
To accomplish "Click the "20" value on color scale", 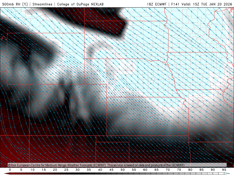I will coord(55,170).
